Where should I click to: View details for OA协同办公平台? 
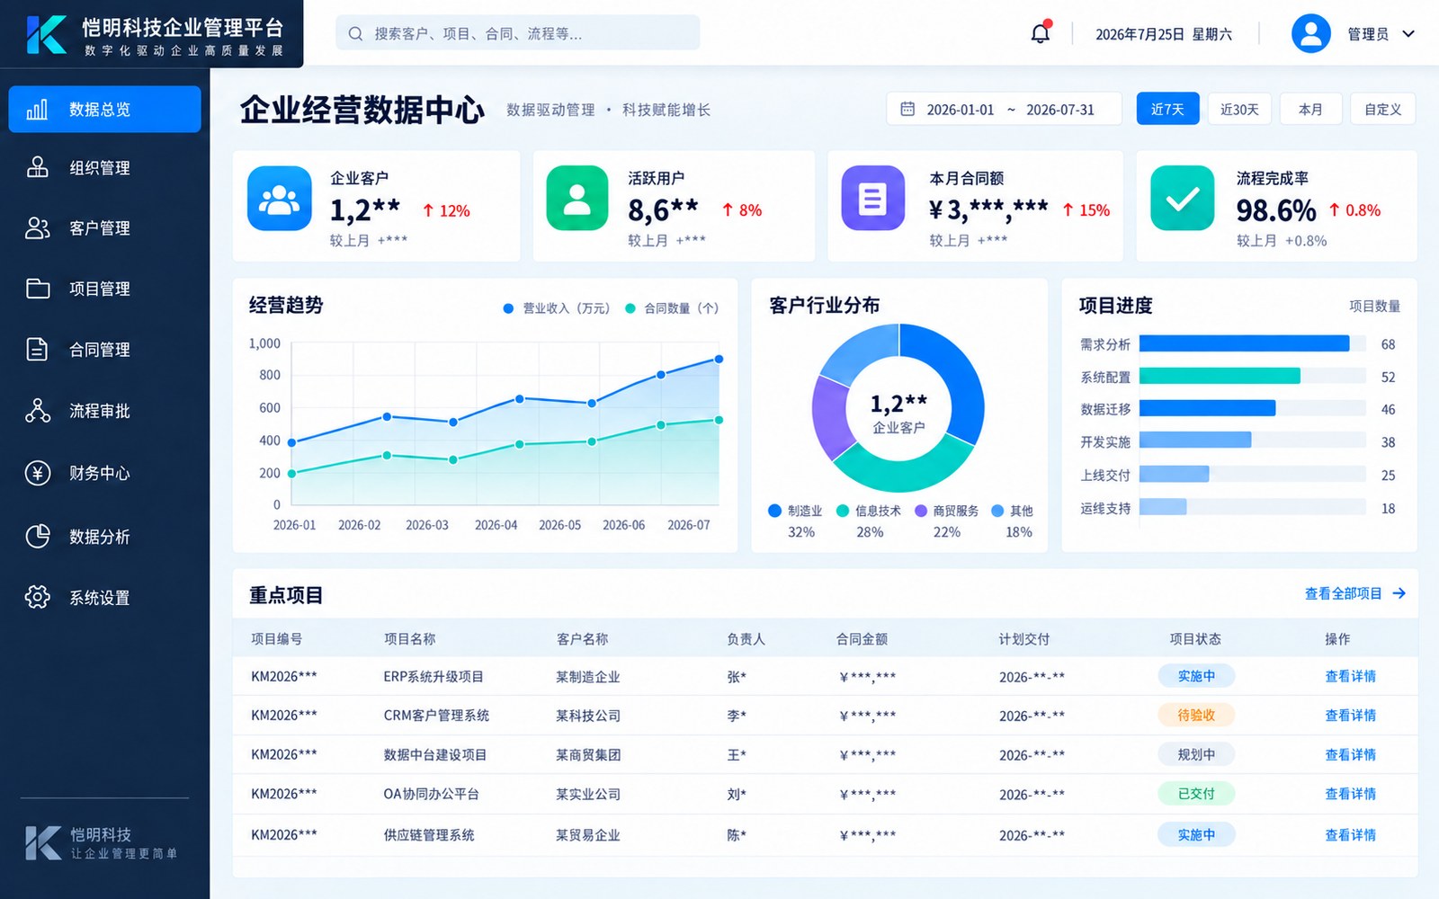(1350, 794)
